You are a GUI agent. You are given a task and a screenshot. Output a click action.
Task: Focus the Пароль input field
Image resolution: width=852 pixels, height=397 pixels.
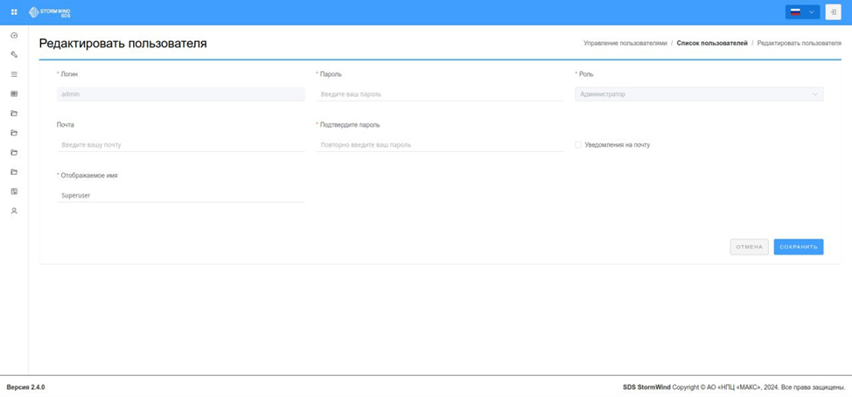pos(440,94)
